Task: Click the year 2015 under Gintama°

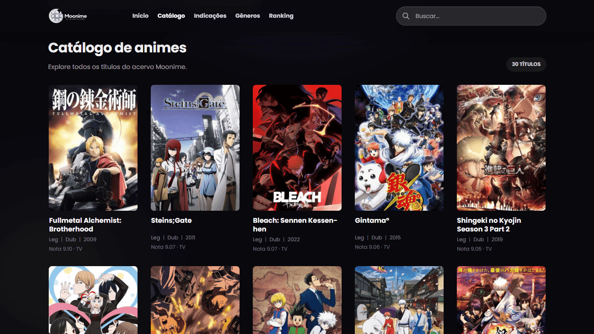Action: 395,237
